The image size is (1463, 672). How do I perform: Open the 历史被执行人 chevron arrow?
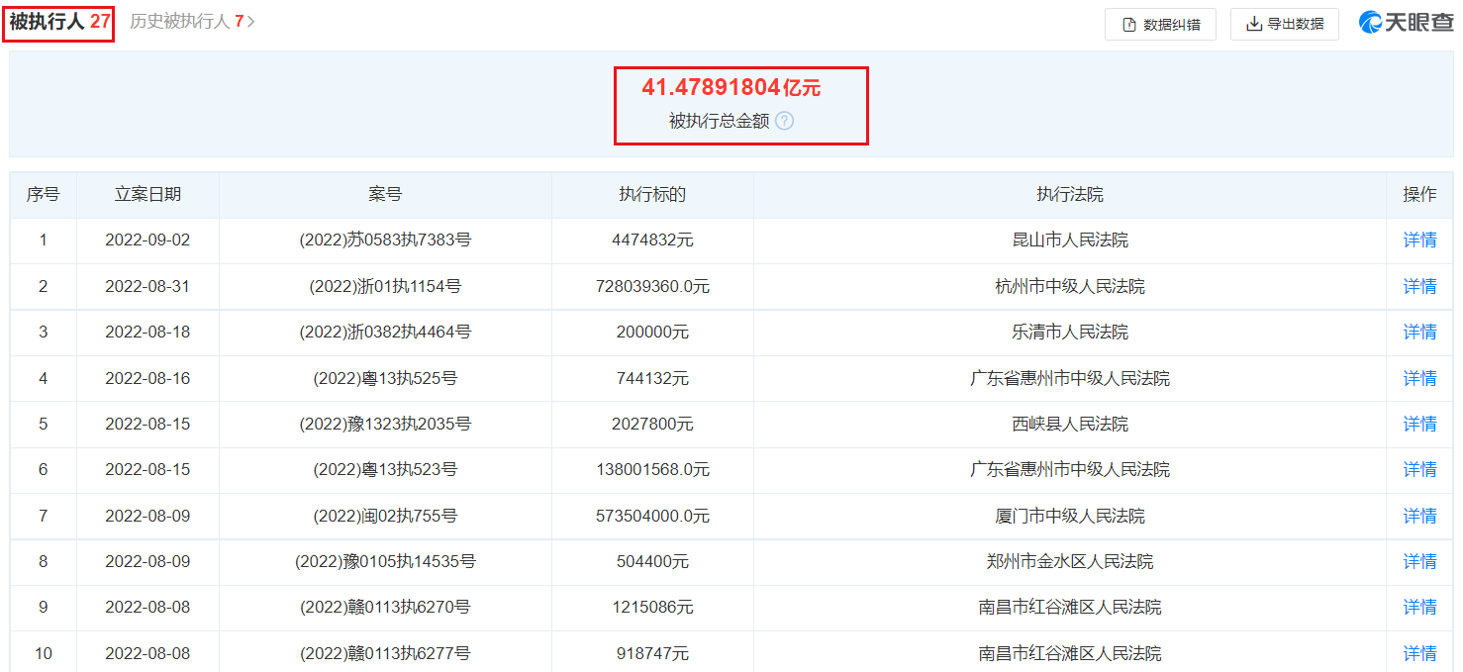251,22
